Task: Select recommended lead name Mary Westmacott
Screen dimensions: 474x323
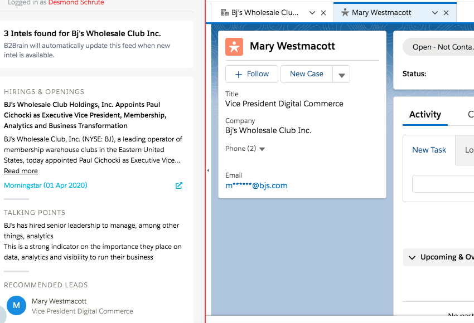Action: click(59, 301)
